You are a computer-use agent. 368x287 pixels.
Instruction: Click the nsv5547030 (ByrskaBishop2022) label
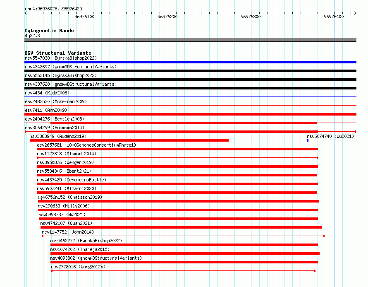tap(61, 58)
